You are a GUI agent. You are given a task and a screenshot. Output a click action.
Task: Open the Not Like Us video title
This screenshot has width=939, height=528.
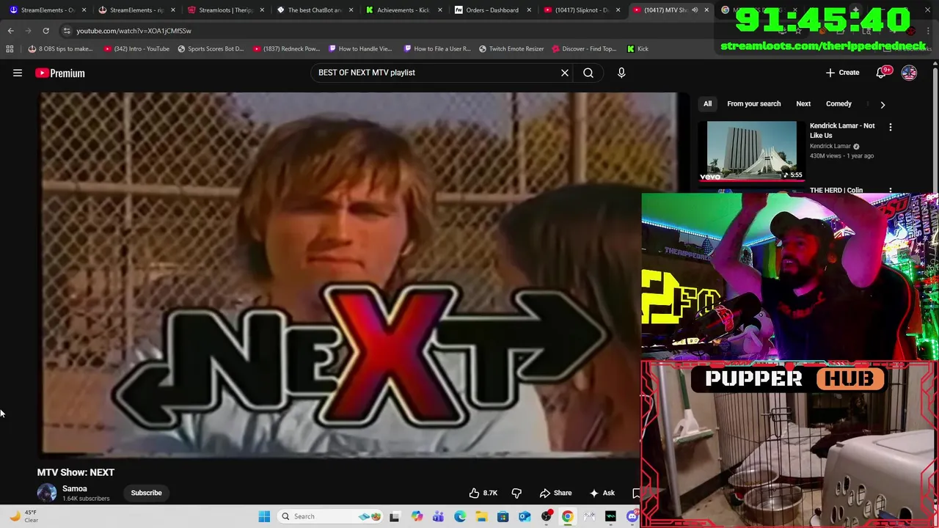coord(842,131)
